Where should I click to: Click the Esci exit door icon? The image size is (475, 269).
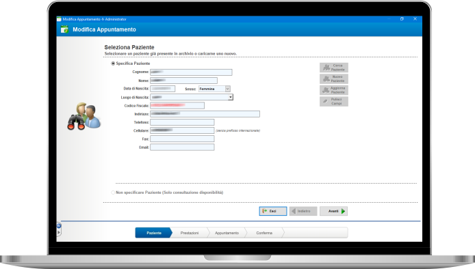coord(264,211)
